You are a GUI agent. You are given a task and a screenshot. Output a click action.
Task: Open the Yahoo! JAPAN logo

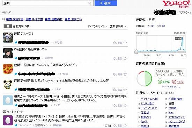(176, 4)
